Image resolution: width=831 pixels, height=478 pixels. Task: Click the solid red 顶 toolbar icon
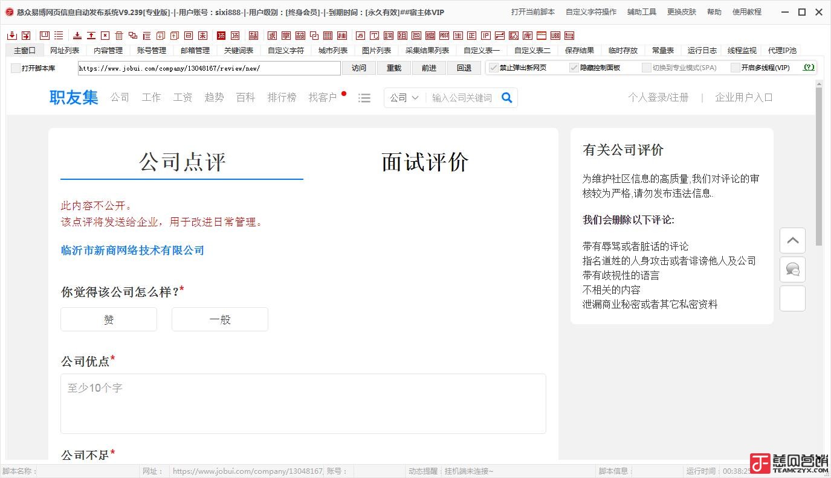pos(221,36)
